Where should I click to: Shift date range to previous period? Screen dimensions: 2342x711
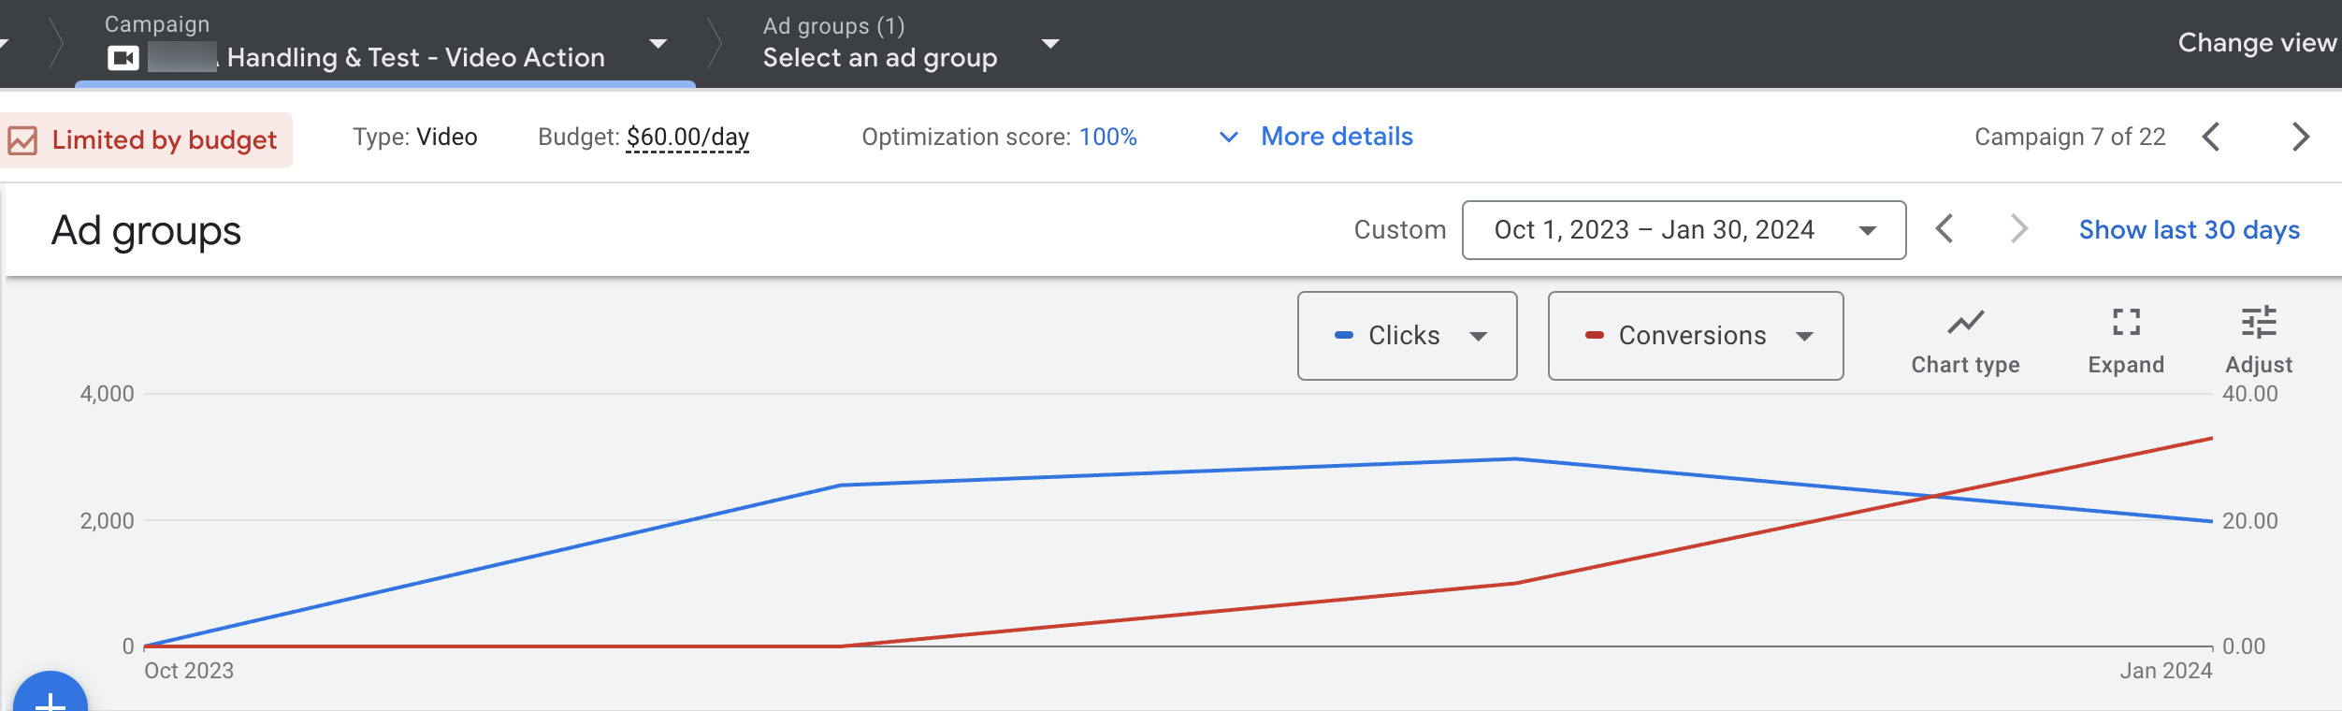point(1944,229)
